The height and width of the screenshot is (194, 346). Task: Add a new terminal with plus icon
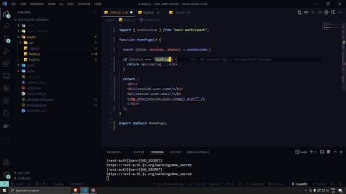tap(311, 152)
